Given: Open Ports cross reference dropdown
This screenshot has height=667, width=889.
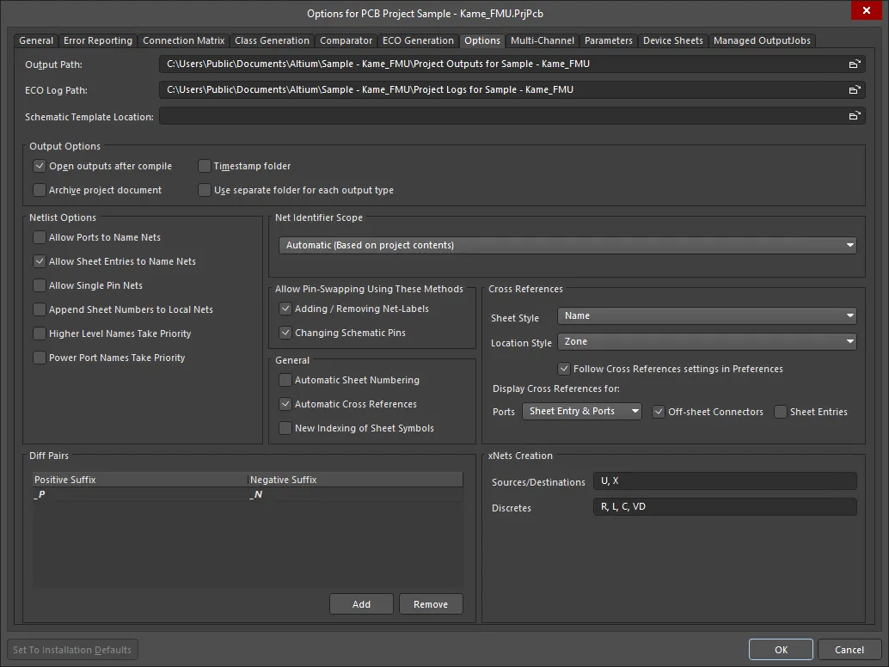Looking at the screenshot, I should coord(582,412).
